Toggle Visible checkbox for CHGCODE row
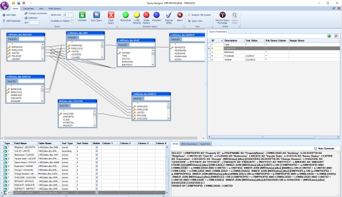The height and width of the screenshot is (197, 342). click(96, 177)
